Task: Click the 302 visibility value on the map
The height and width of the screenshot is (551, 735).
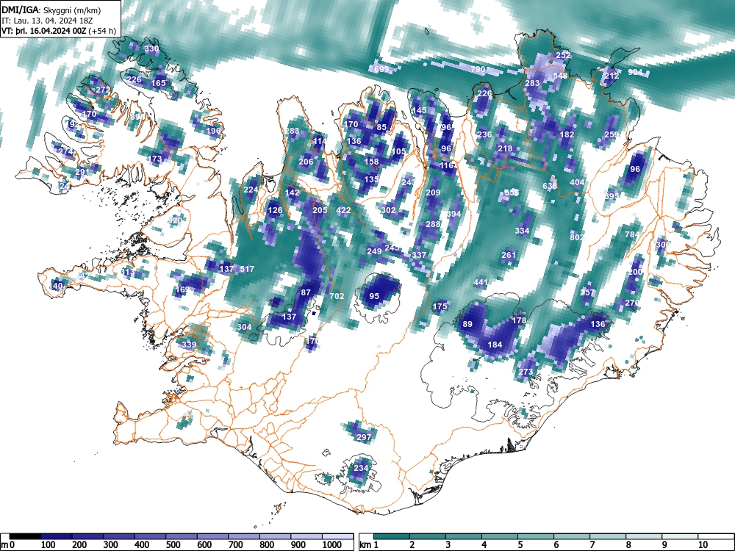Action: point(388,210)
